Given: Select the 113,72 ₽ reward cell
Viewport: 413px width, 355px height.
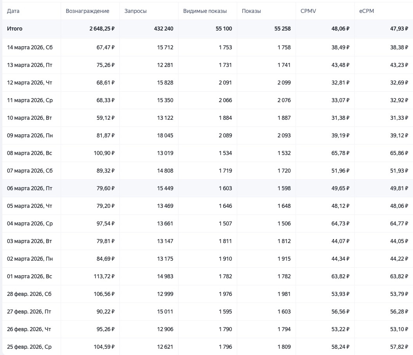Looking at the screenshot, I should click(103, 276).
